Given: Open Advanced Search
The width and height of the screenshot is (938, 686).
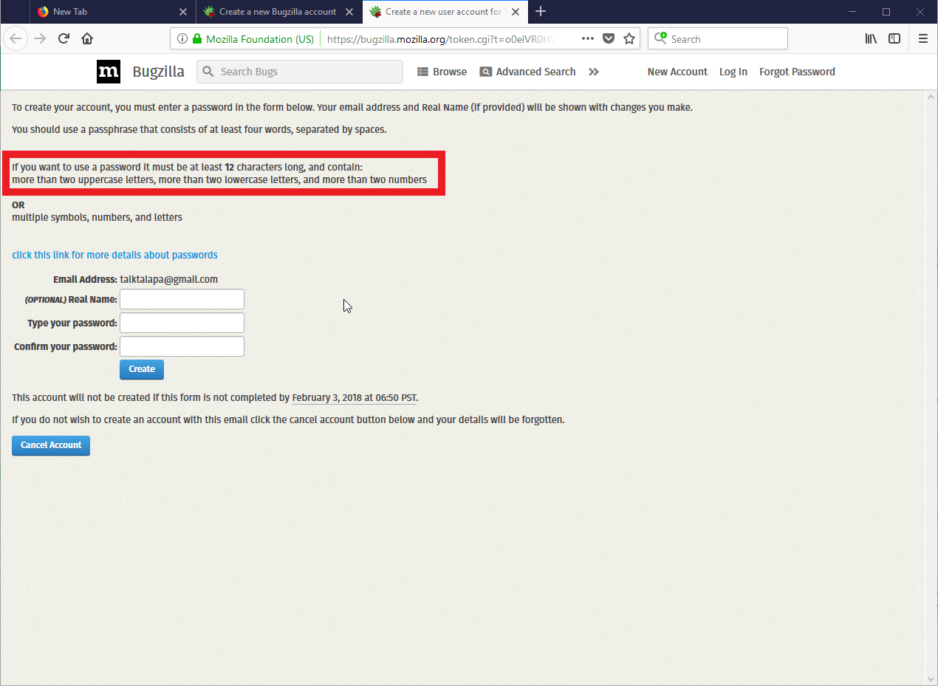Looking at the screenshot, I should pyautogui.click(x=527, y=72).
